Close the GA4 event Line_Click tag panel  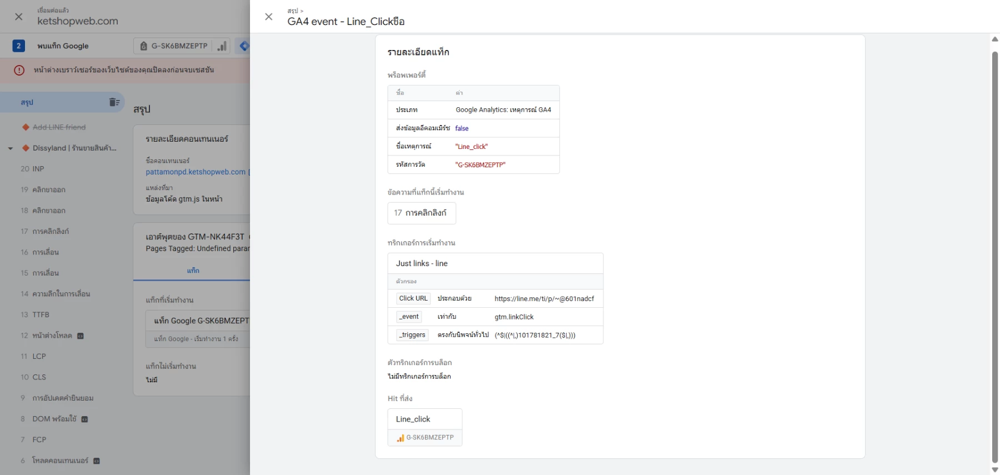[x=269, y=17]
